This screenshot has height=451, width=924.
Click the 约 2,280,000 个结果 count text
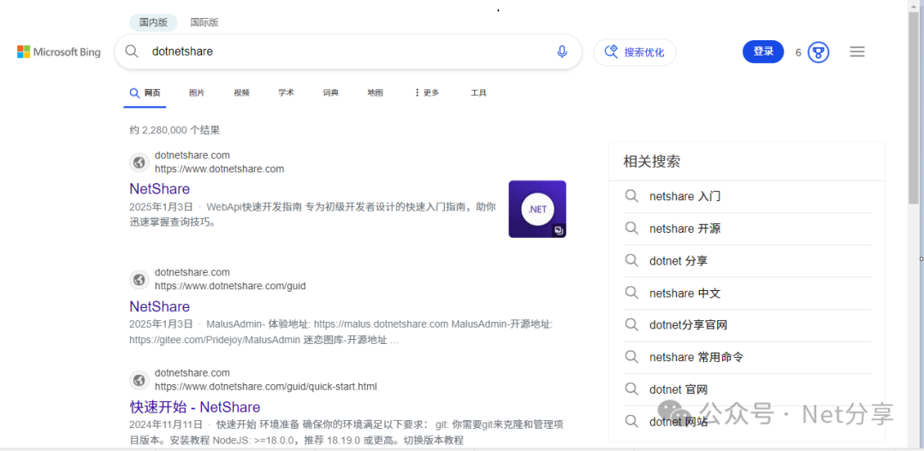coord(175,130)
